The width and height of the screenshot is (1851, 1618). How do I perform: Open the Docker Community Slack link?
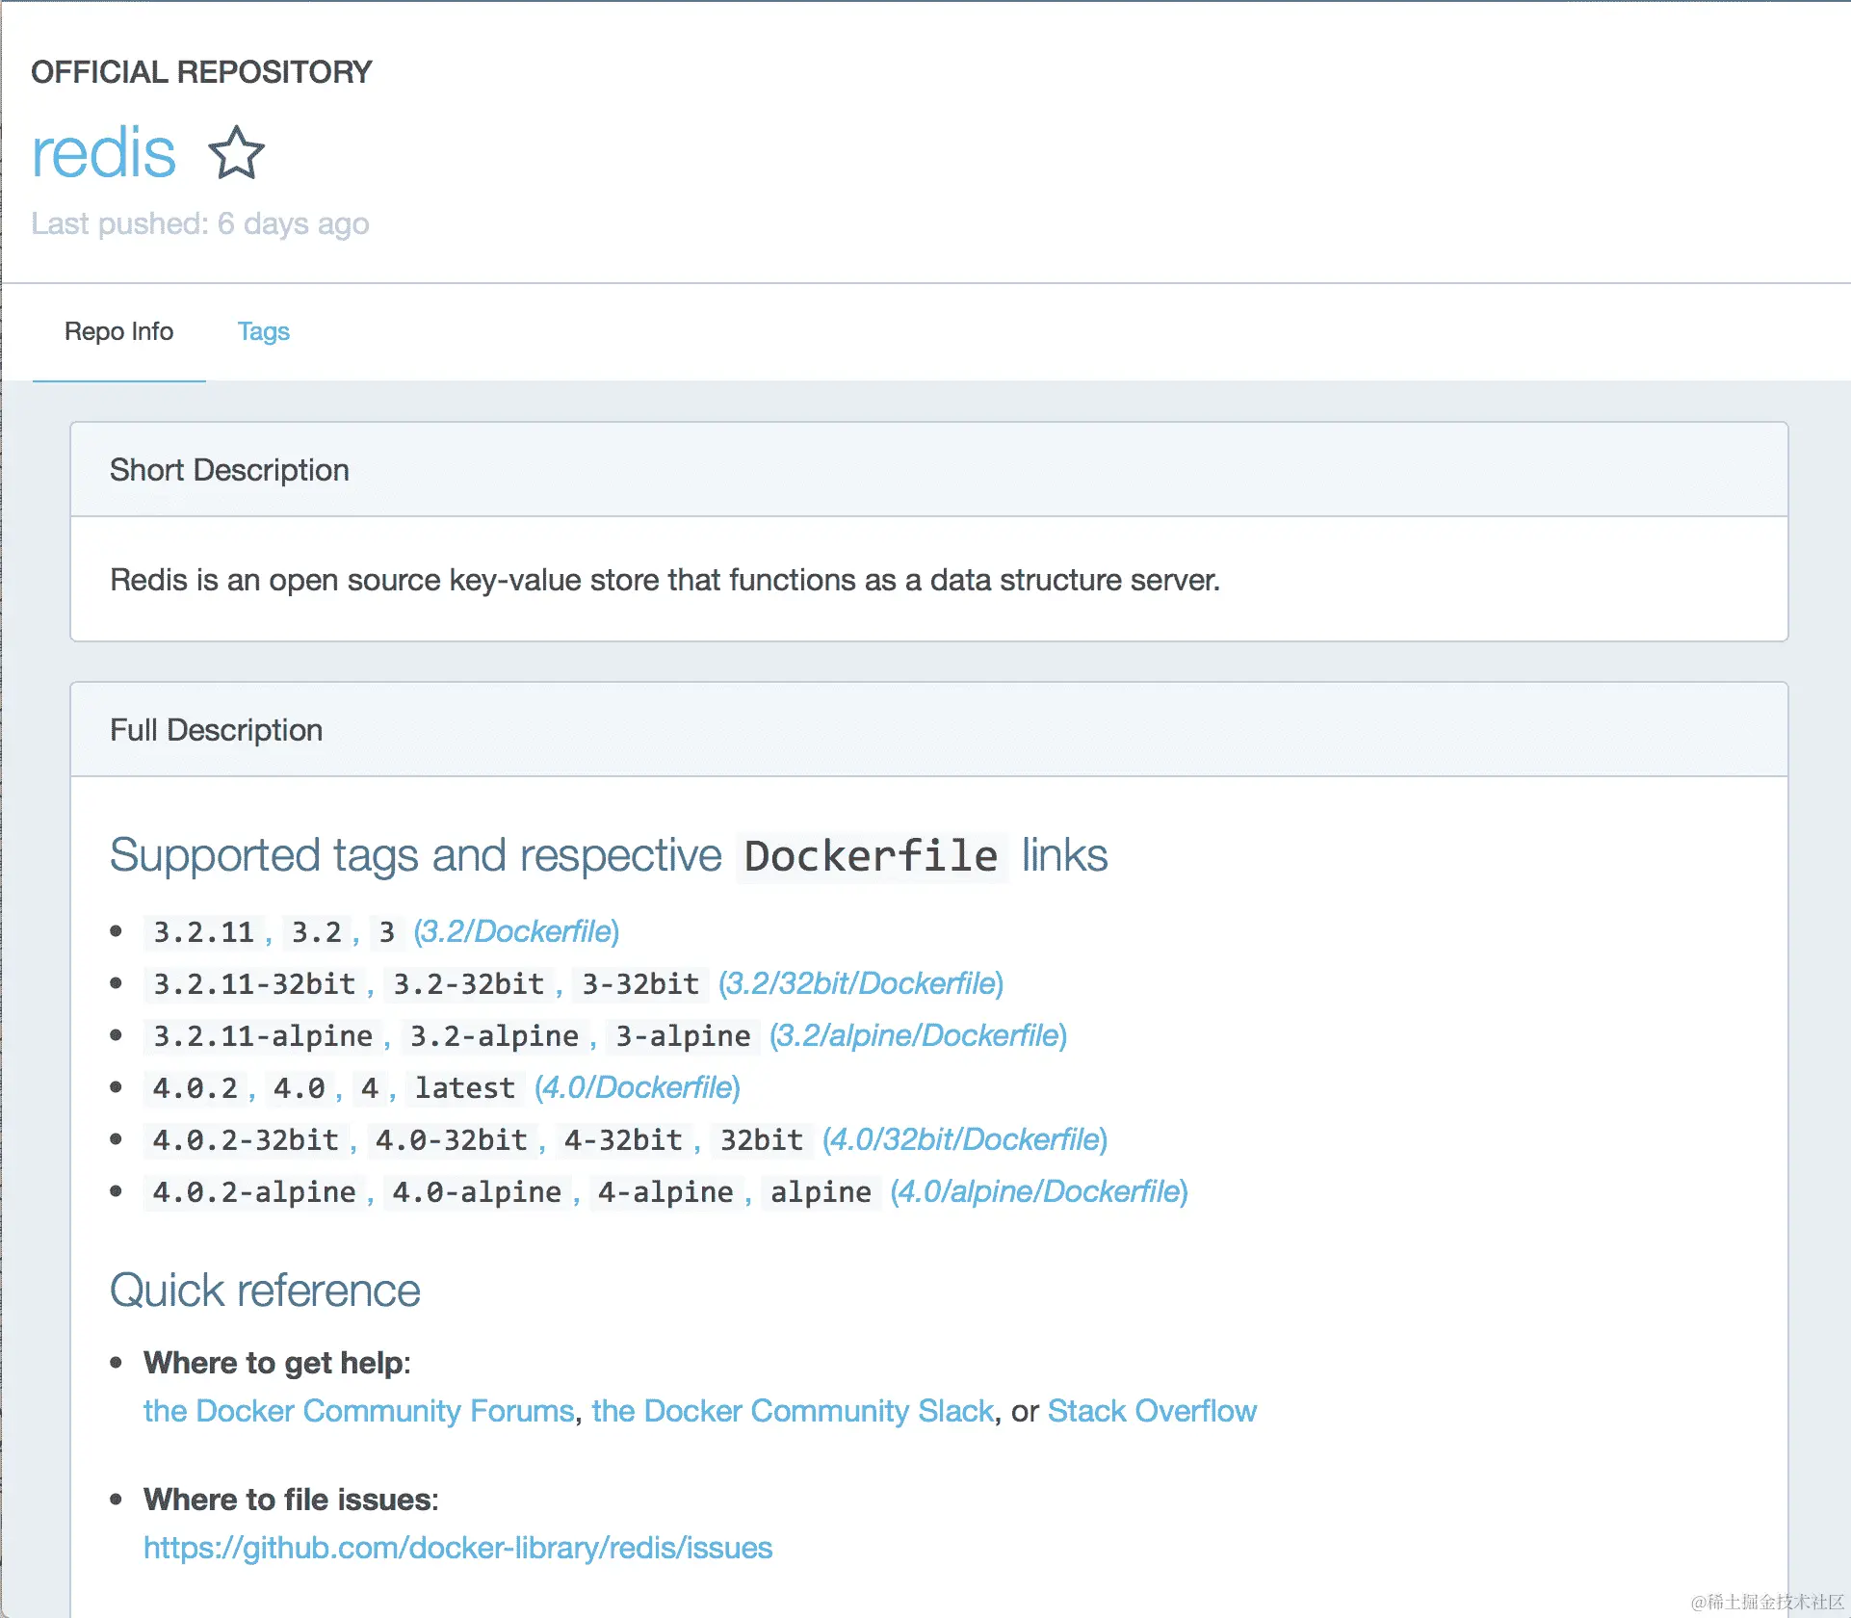coord(793,1411)
